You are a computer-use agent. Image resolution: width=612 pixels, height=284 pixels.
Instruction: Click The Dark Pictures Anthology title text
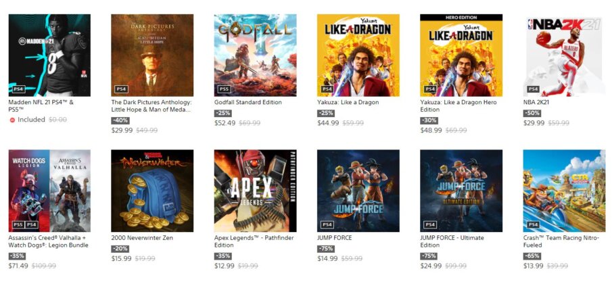tap(151, 106)
